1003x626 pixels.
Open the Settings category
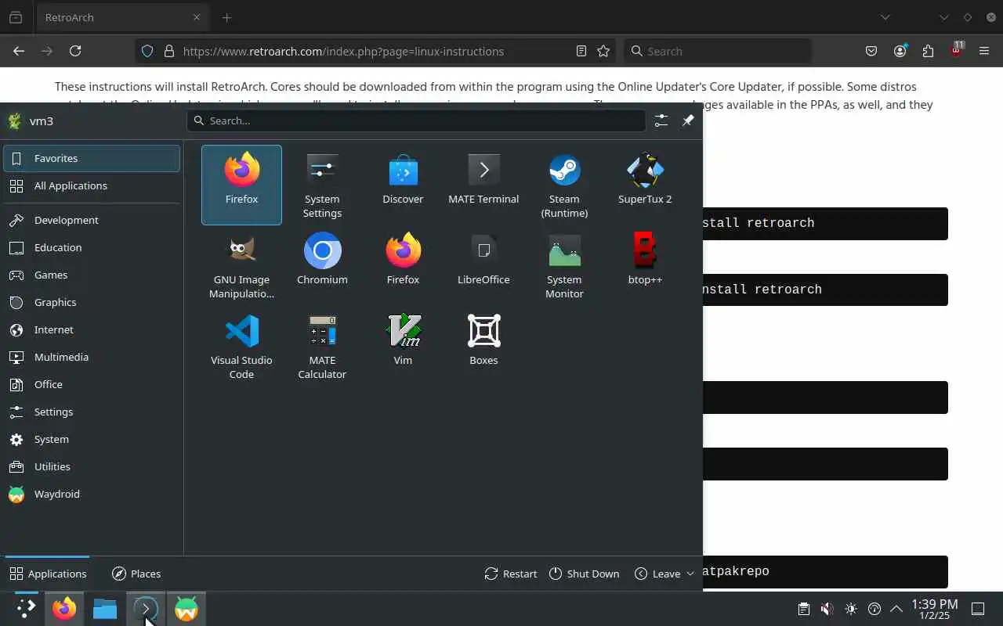(x=92, y=412)
